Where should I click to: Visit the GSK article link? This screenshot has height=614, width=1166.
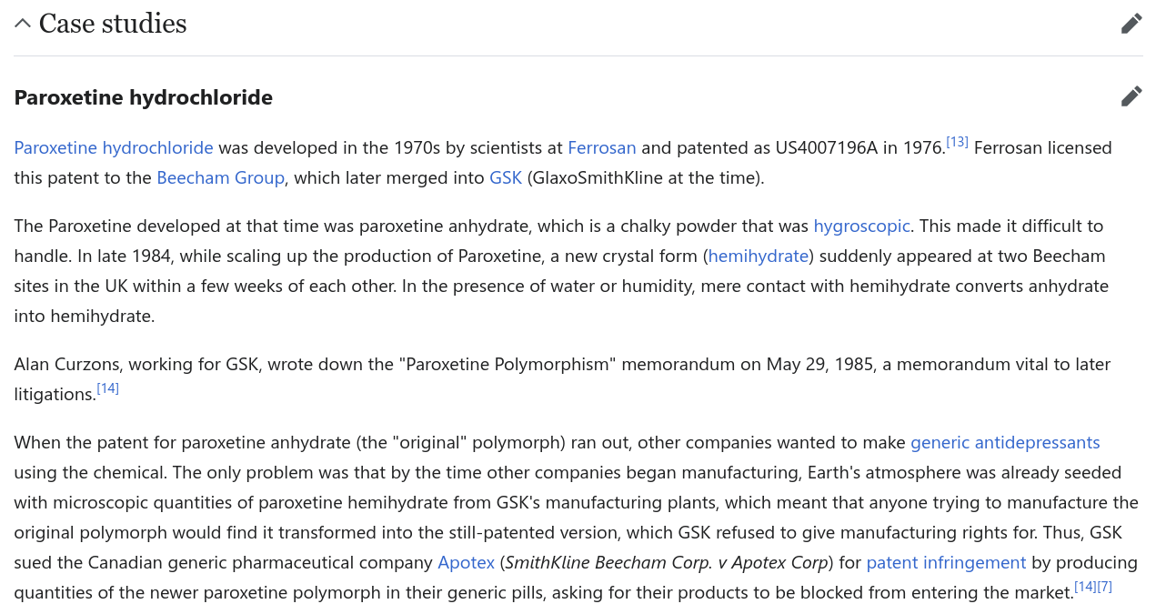506,177
